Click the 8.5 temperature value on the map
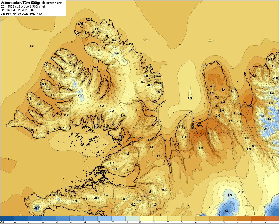 [x=207, y=133]
